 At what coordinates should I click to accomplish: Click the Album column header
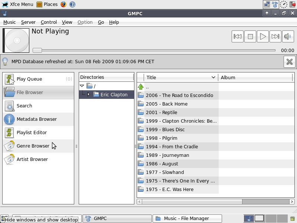[x=255, y=77]
